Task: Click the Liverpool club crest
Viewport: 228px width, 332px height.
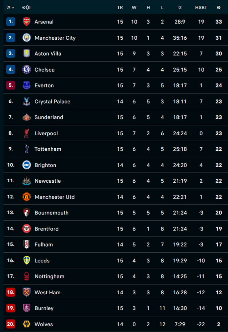Action: point(26,133)
